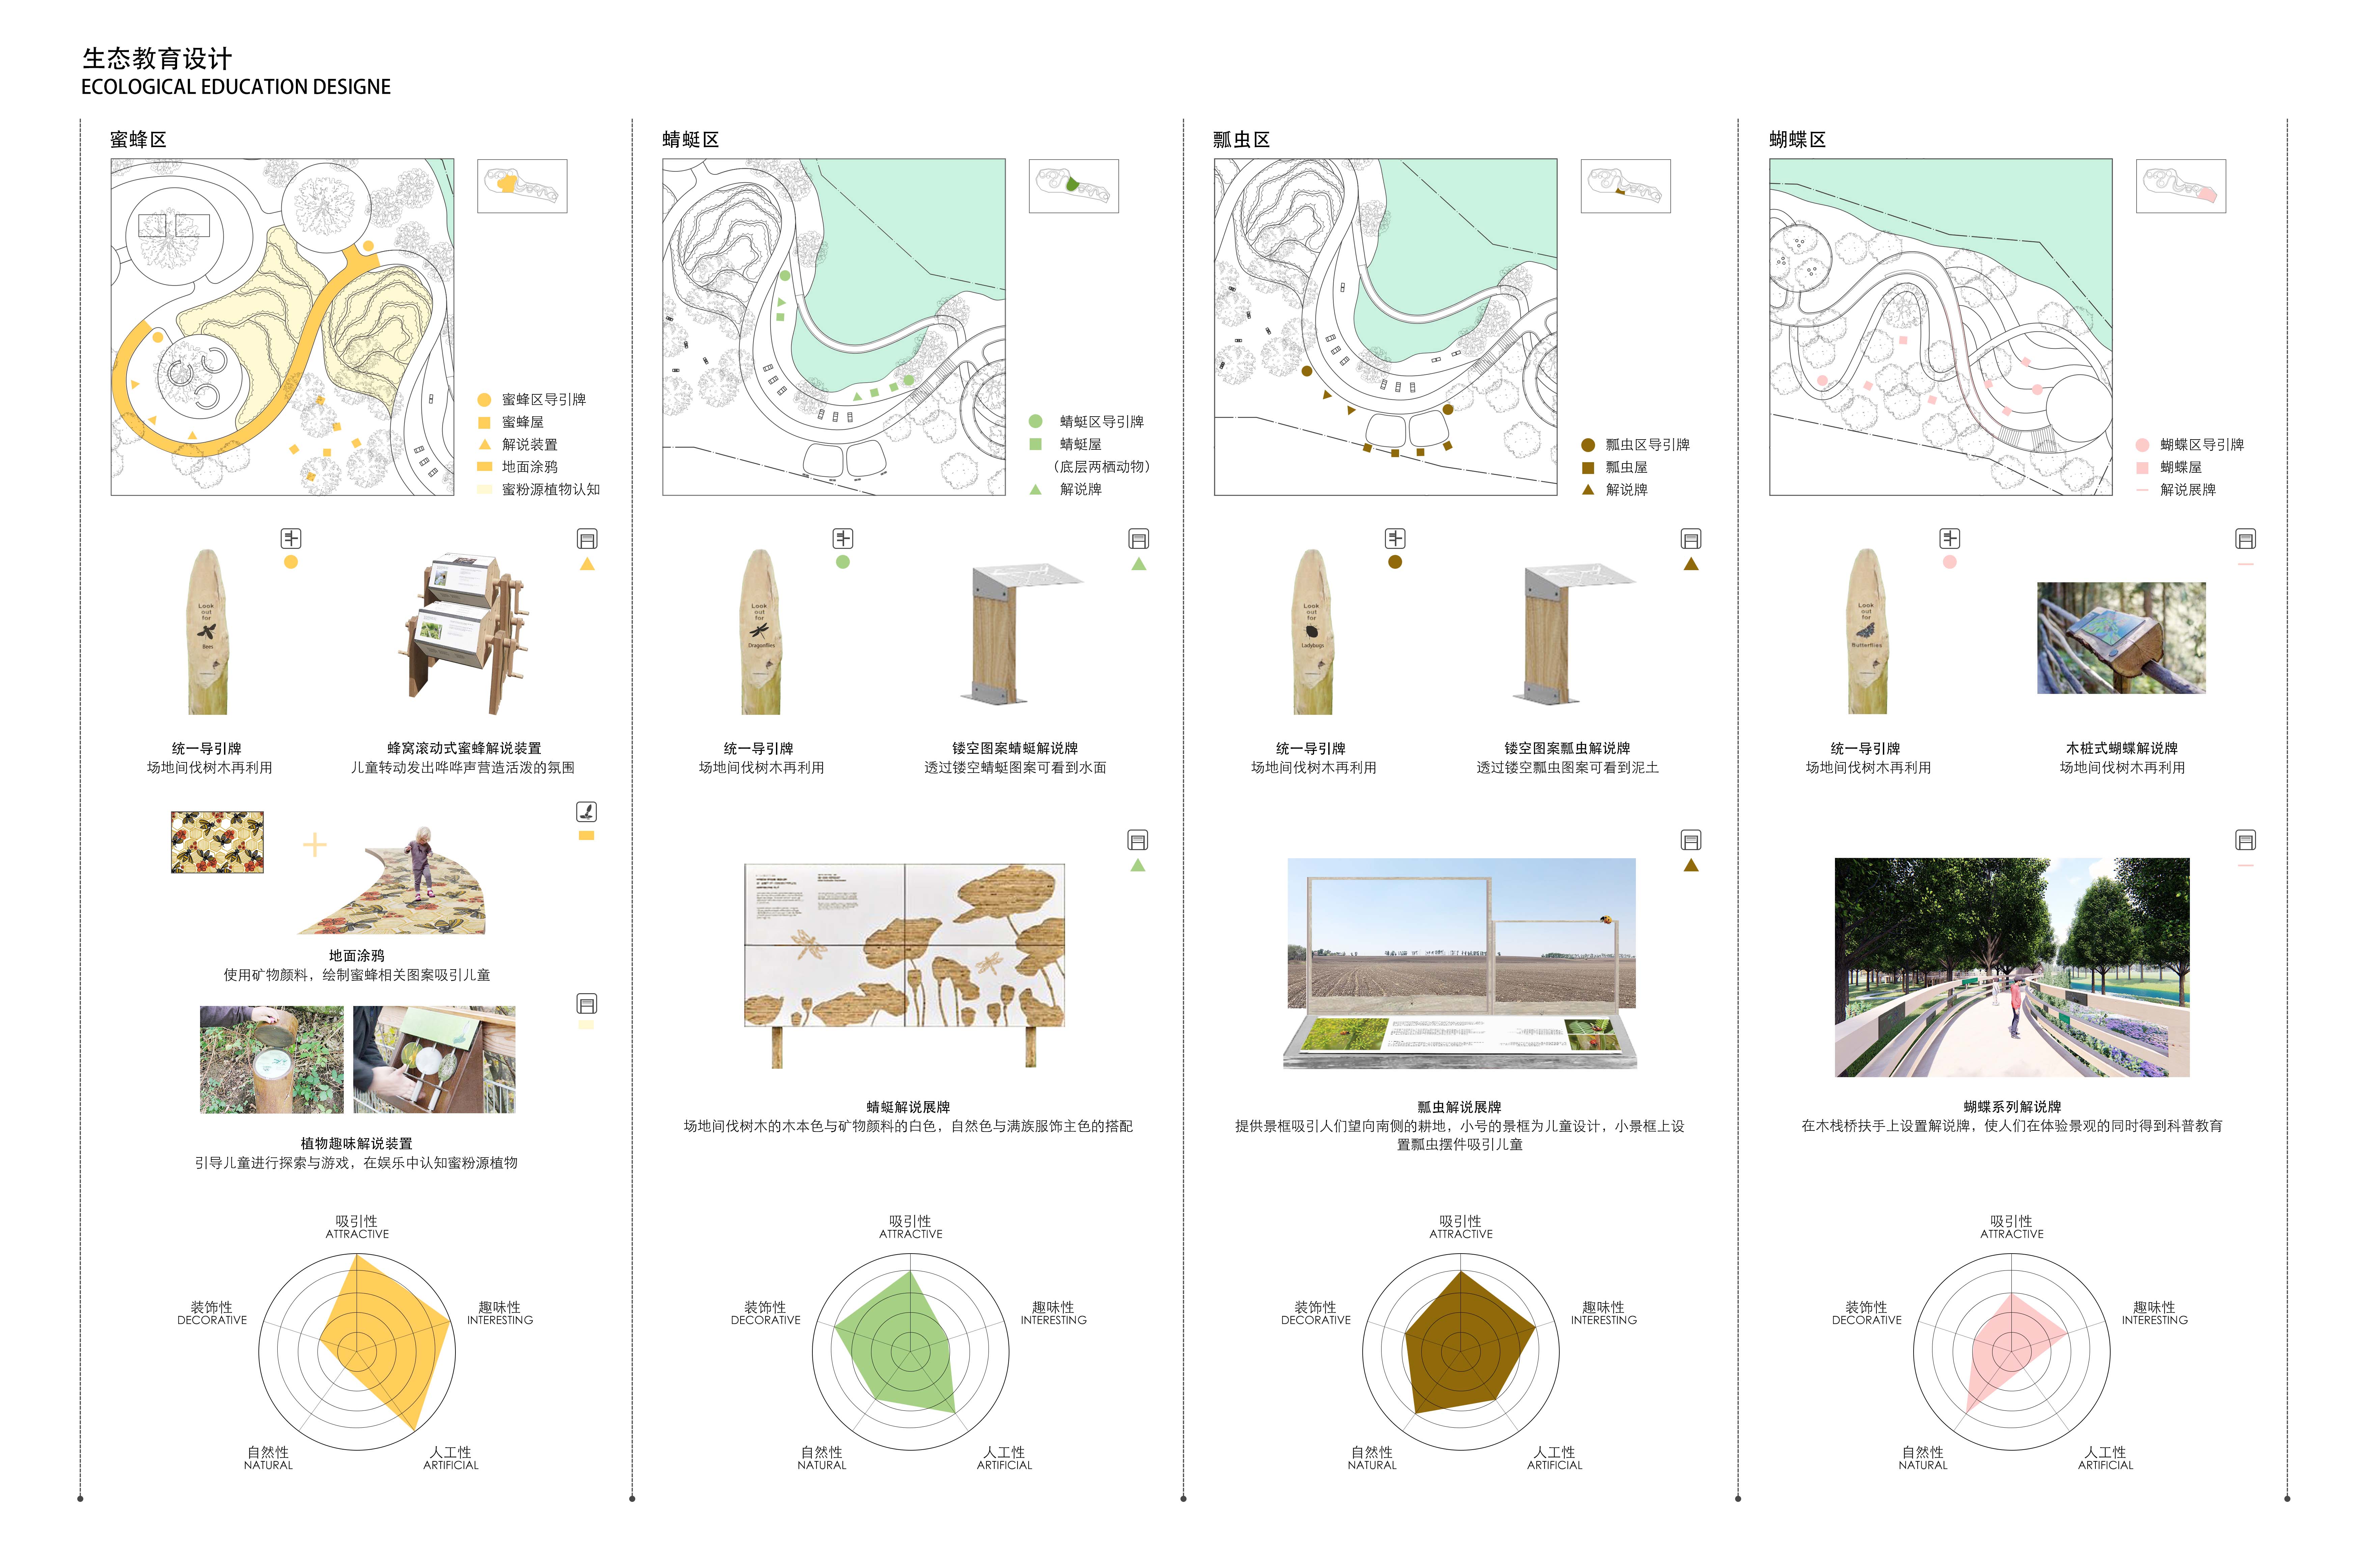The height and width of the screenshot is (1568, 2367).
Task: Click the green circle legend for 蜻蜓区导引牌
Action: click(x=1036, y=421)
